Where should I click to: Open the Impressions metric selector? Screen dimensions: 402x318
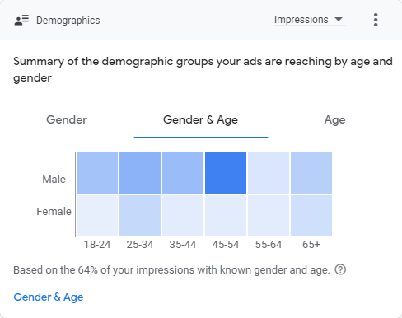click(x=310, y=20)
